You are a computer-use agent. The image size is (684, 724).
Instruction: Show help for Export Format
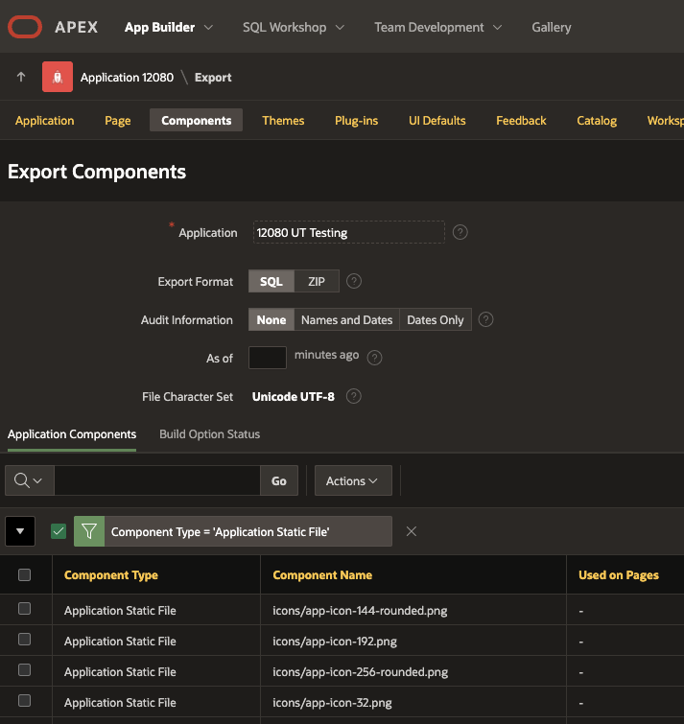[354, 281]
